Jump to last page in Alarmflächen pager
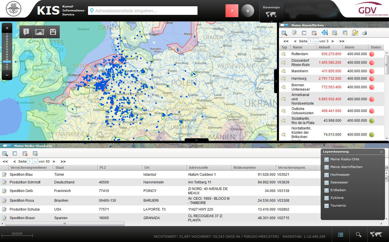Image resolution: width=389 pixels, height=242 pixels. (342, 41)
